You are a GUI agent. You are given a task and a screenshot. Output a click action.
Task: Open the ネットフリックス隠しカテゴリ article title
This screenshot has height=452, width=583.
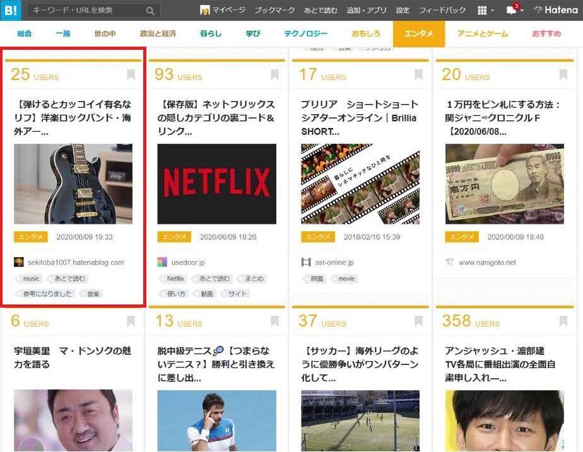coord(216,118)
